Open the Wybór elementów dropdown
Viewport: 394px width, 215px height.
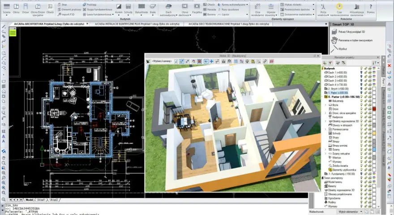[x=350, y=212]
